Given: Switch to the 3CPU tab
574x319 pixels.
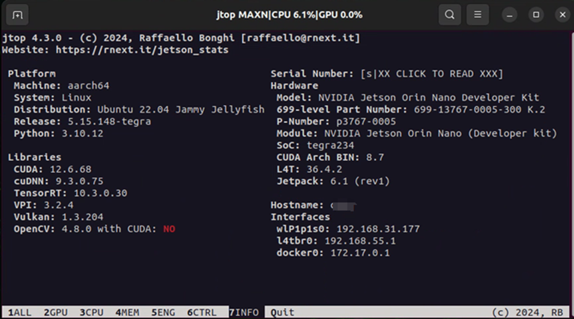Looking at the screenshot, I should (92, 313).
